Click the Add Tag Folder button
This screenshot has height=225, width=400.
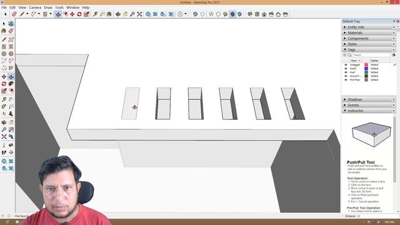pyautogui.click(x=349, y=55)
